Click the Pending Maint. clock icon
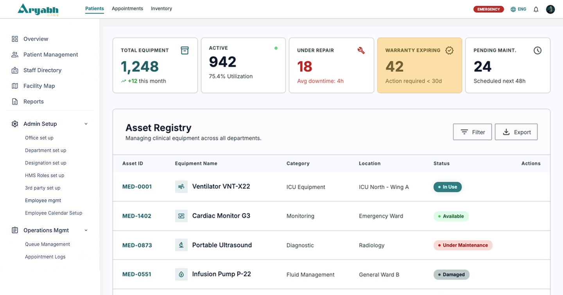 tap(538, 50)
